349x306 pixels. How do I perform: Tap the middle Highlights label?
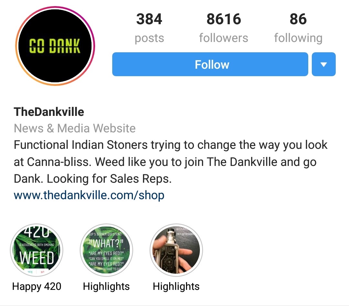106,286
